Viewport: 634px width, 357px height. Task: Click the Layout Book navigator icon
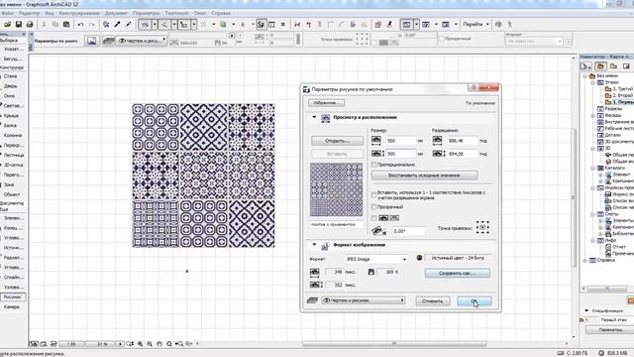(x=626, y=66)
